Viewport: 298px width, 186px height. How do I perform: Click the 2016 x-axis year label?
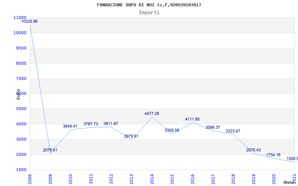[x=193, y=179]
